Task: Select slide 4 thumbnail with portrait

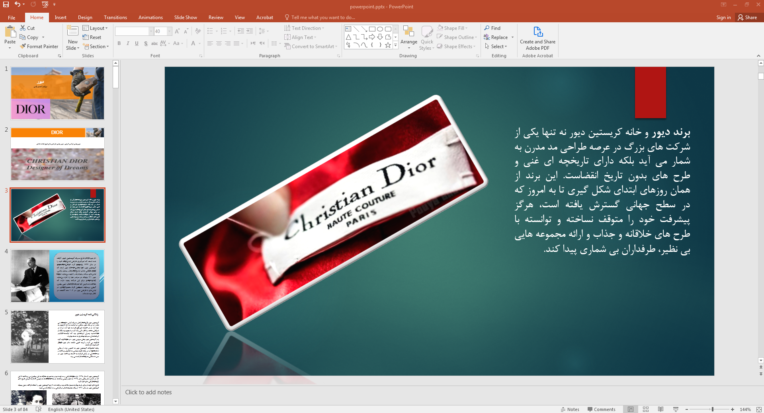Action: (58, 276)
